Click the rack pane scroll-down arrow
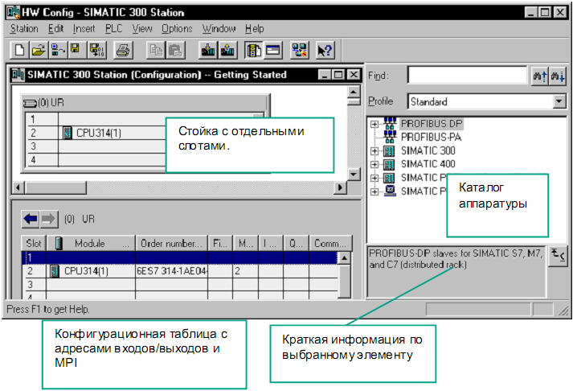This screenshot has width=573, height=391. [353, 174]
